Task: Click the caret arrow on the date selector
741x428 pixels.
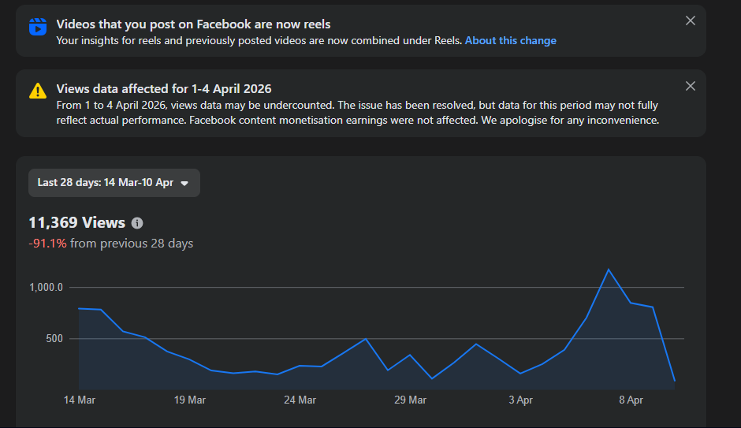Action: (184, 184)
